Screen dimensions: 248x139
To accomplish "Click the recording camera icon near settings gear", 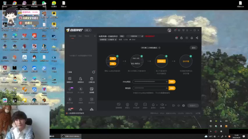I will [174, 105].
